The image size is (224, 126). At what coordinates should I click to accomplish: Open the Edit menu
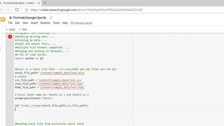17,23
